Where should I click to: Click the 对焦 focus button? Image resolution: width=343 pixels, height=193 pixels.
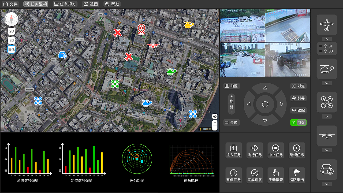tap(298, 86)
